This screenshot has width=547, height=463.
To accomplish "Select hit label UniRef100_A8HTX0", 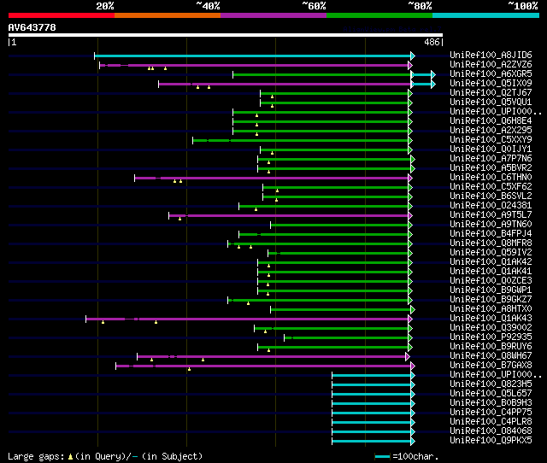I will tap(491, 309).
